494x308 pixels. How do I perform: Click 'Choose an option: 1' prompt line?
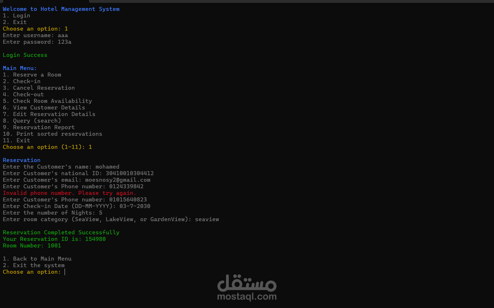[35, 29]
